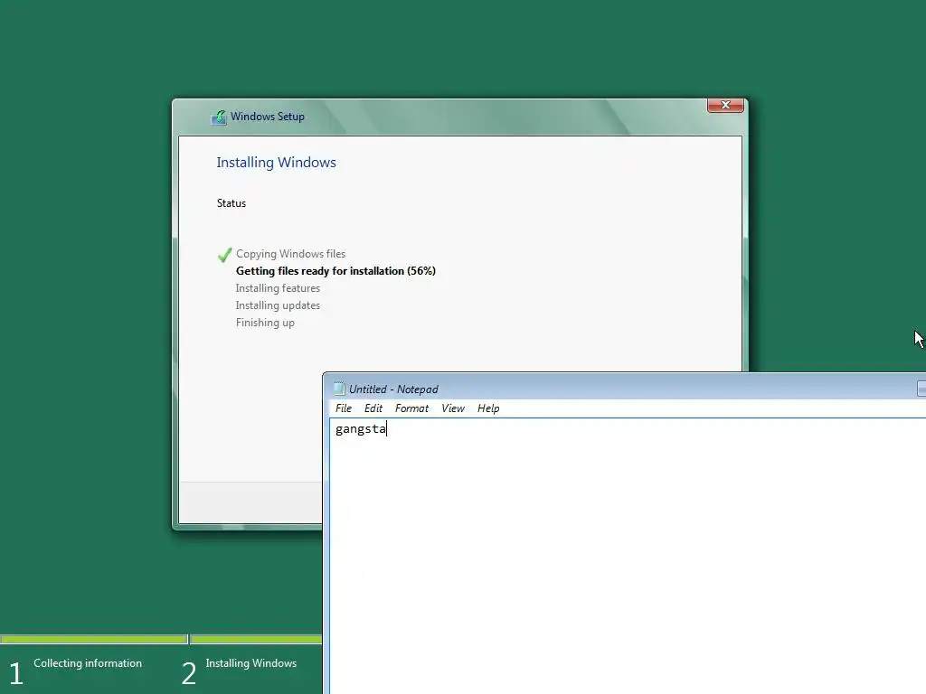
Task: Click the 'Installing features' status line
Action: [x=278, y=288]
